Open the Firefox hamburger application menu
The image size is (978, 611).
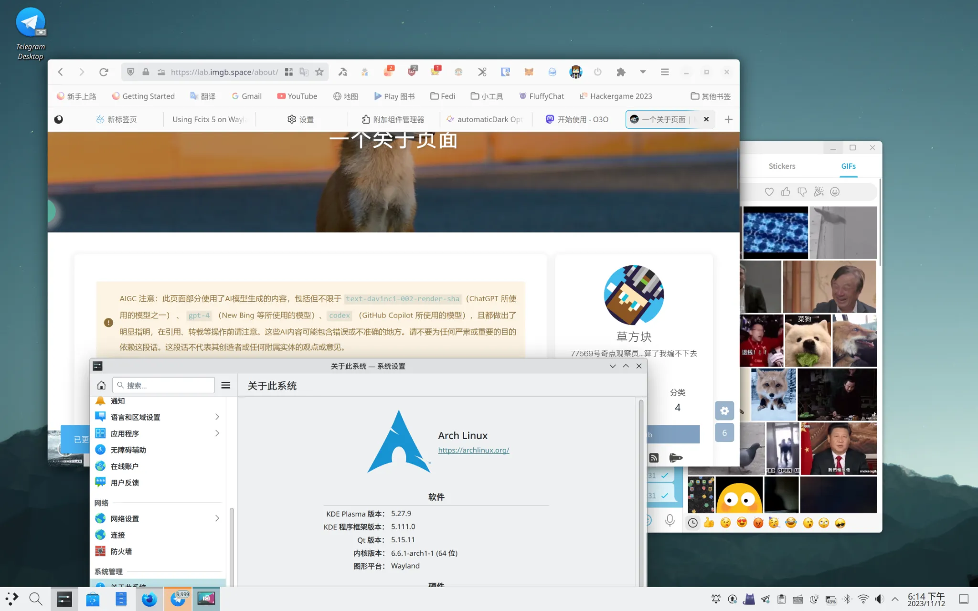(664, 72)
